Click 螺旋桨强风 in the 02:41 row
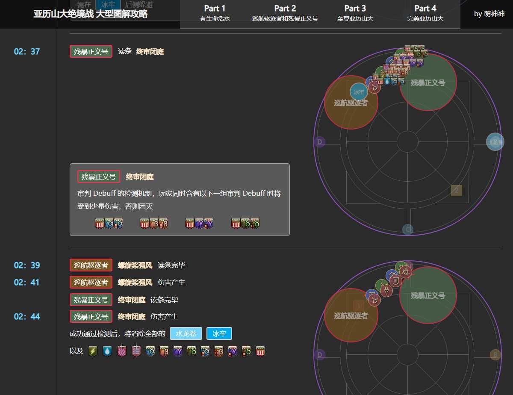This screenshot has height=395, width=513. (x=135, y=282)
